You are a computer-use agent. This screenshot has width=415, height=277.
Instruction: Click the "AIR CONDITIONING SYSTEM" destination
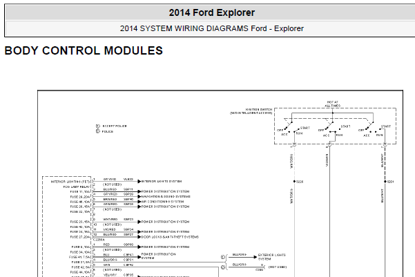point(162,202)
